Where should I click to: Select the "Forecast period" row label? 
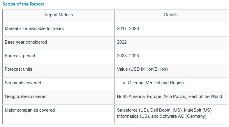[20, 56]
